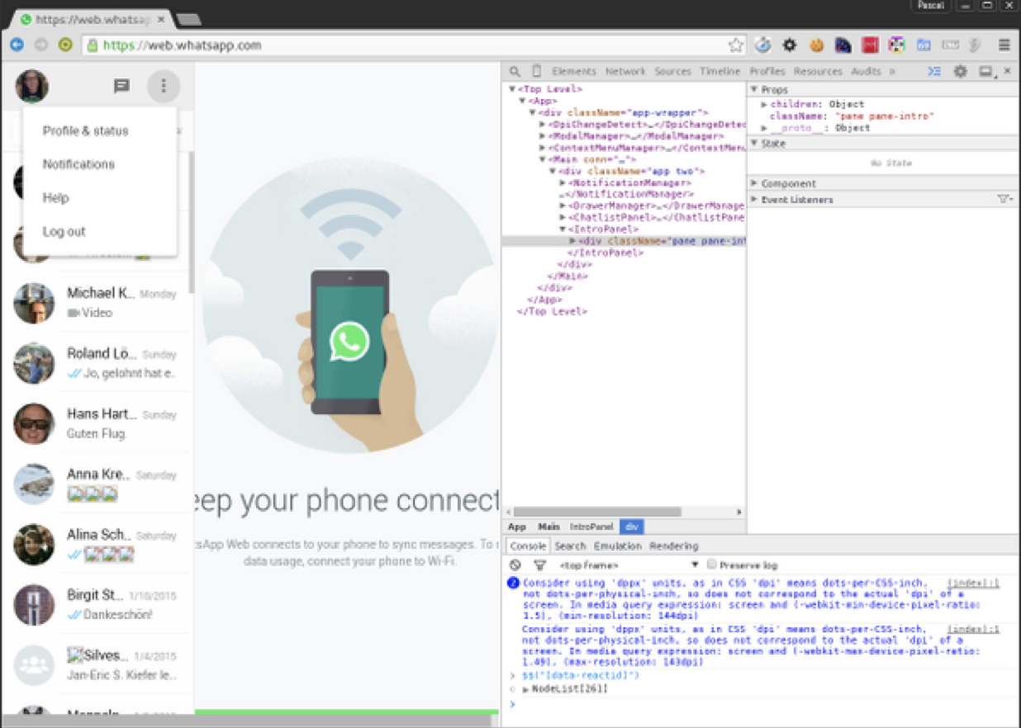Select the div className pane-intro tree row
1021x728 pixels.
click(x=624, y=241)
